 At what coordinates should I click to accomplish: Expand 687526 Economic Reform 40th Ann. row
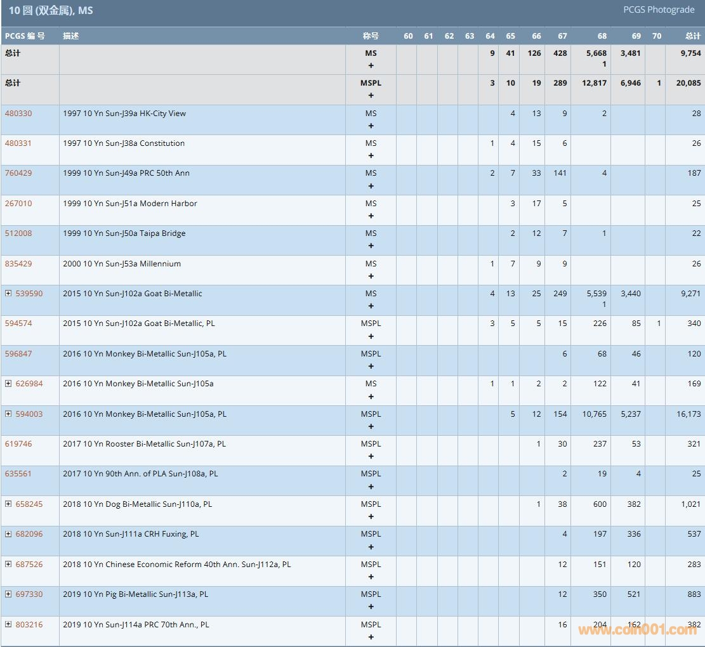click(8, 565)
